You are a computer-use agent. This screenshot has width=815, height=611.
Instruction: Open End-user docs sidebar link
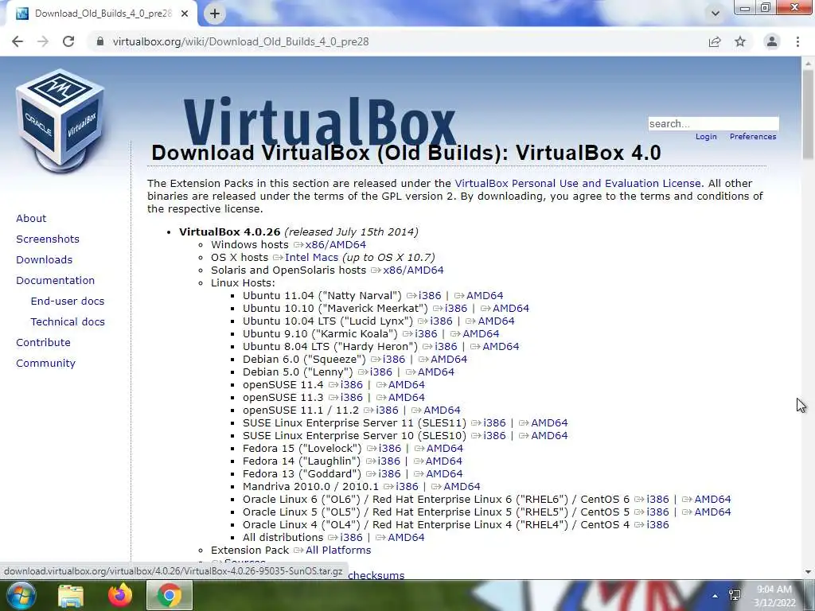tap(68, 302)
